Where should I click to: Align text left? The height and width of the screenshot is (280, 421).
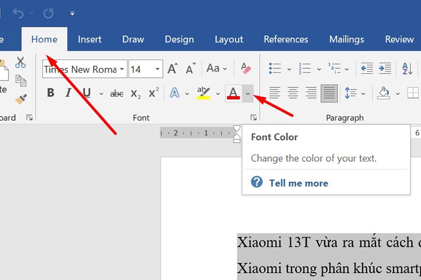[x=275, y=93]
